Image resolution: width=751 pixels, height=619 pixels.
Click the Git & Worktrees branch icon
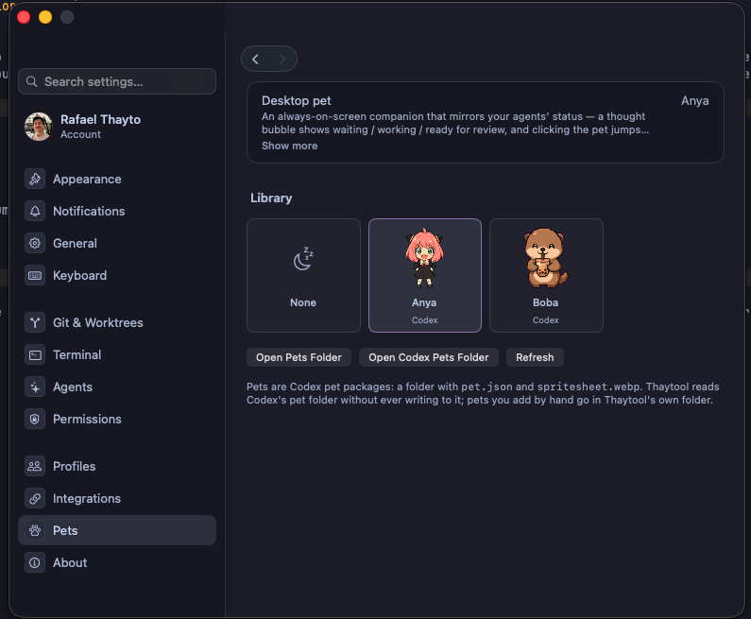tap(35, 323)
